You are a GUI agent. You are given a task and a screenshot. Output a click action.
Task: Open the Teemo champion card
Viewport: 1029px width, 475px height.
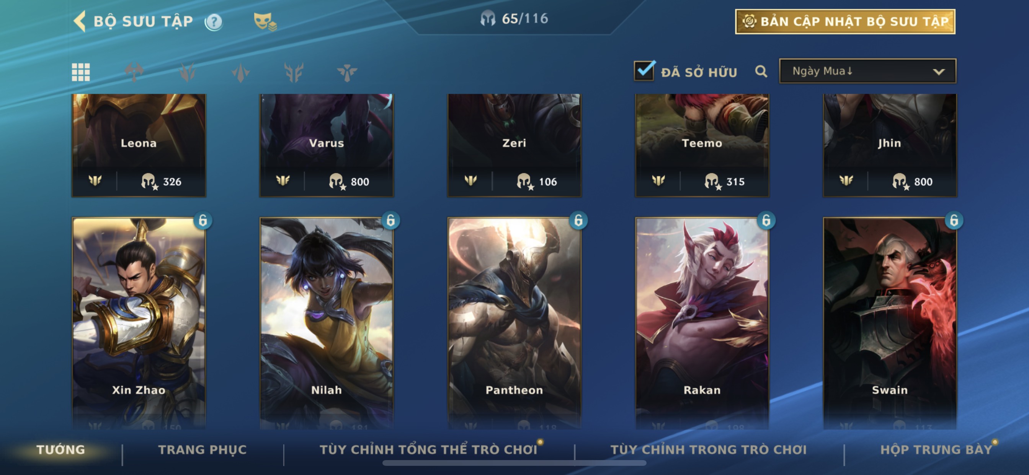(x=702, y=145)
